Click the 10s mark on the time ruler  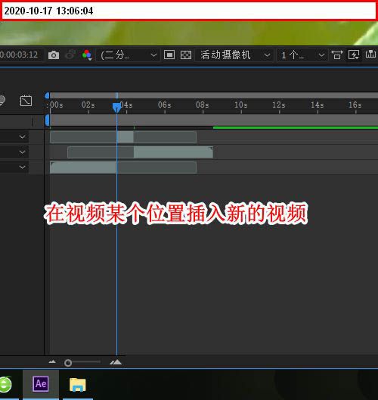(x=241, y=105)
